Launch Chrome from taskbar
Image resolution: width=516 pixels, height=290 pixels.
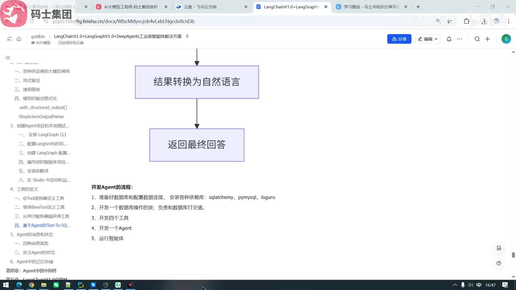click(x=31, y=285)
